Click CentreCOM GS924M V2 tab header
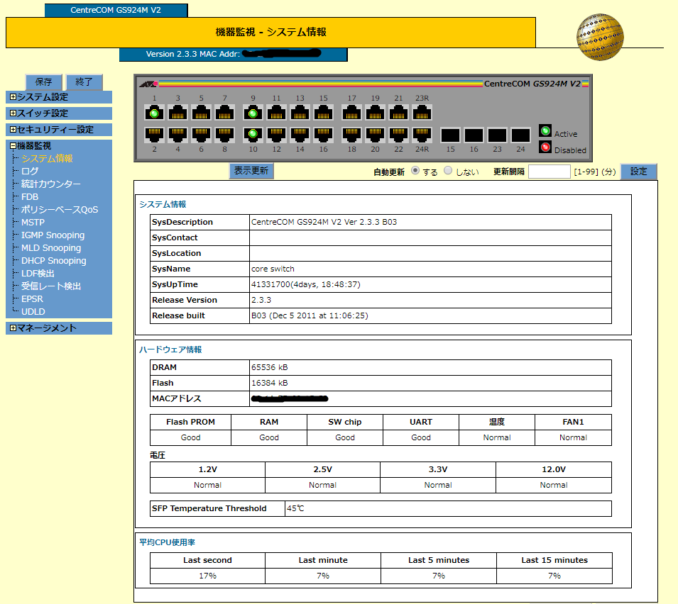Viewport: 678px width, 604px height. click(116, 10)
